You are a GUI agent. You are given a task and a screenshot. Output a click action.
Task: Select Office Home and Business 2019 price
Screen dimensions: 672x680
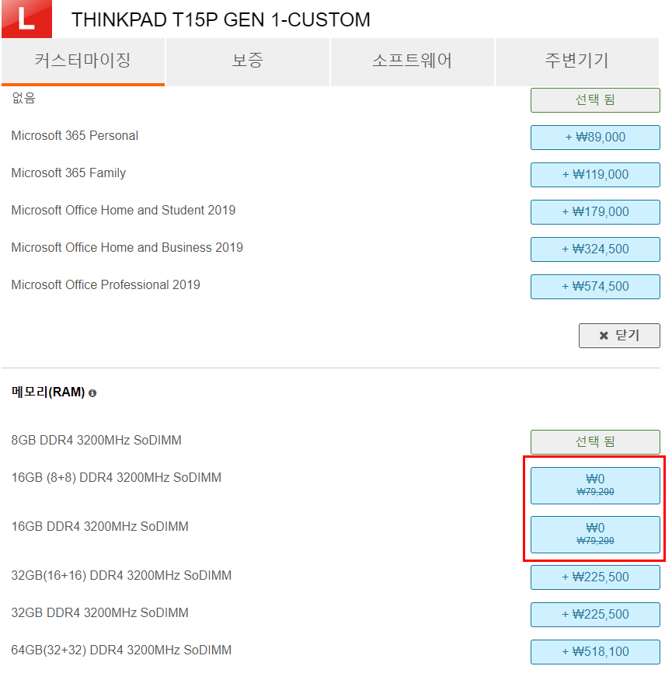595,249
